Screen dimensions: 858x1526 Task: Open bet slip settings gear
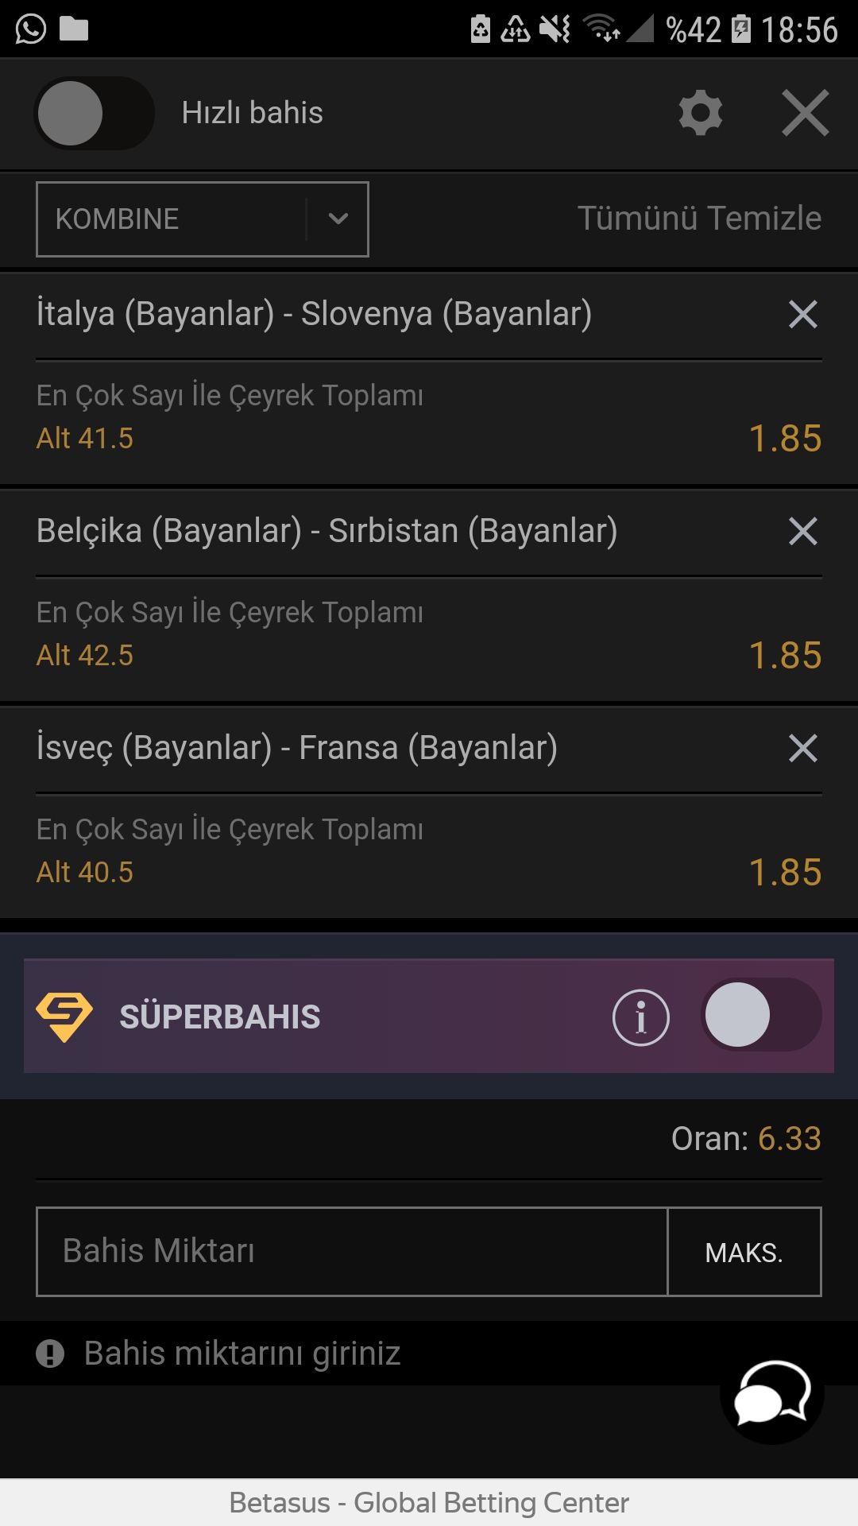click(x=701, y=113)
